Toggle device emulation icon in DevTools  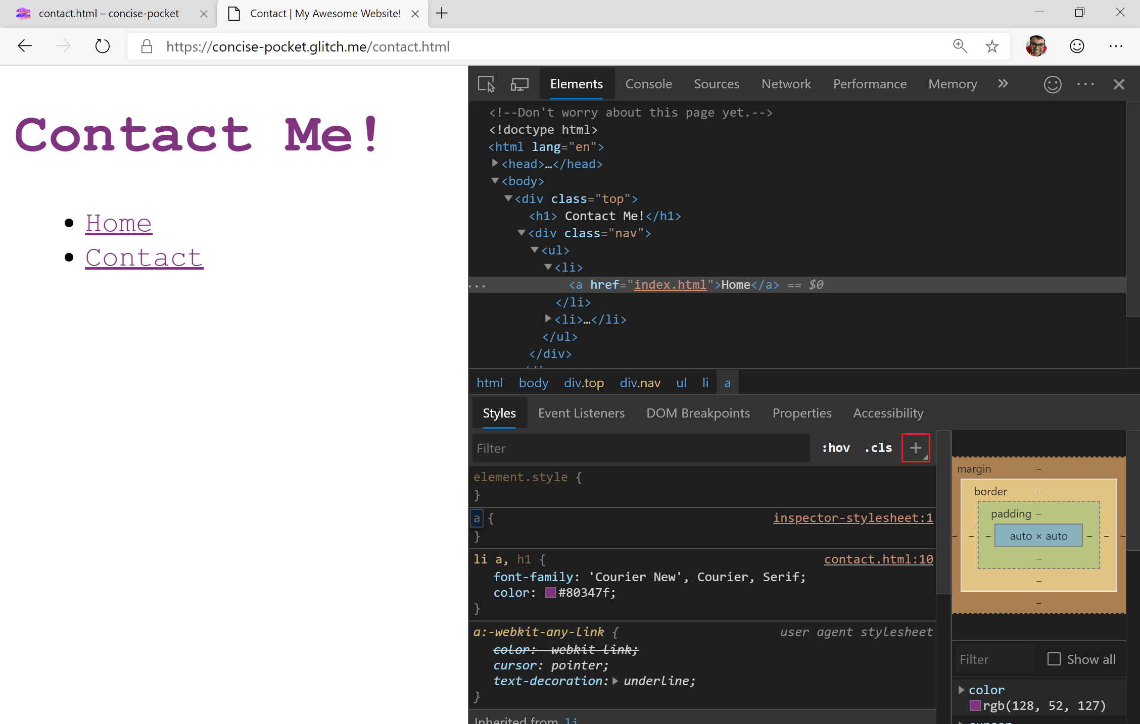[519, 84]
